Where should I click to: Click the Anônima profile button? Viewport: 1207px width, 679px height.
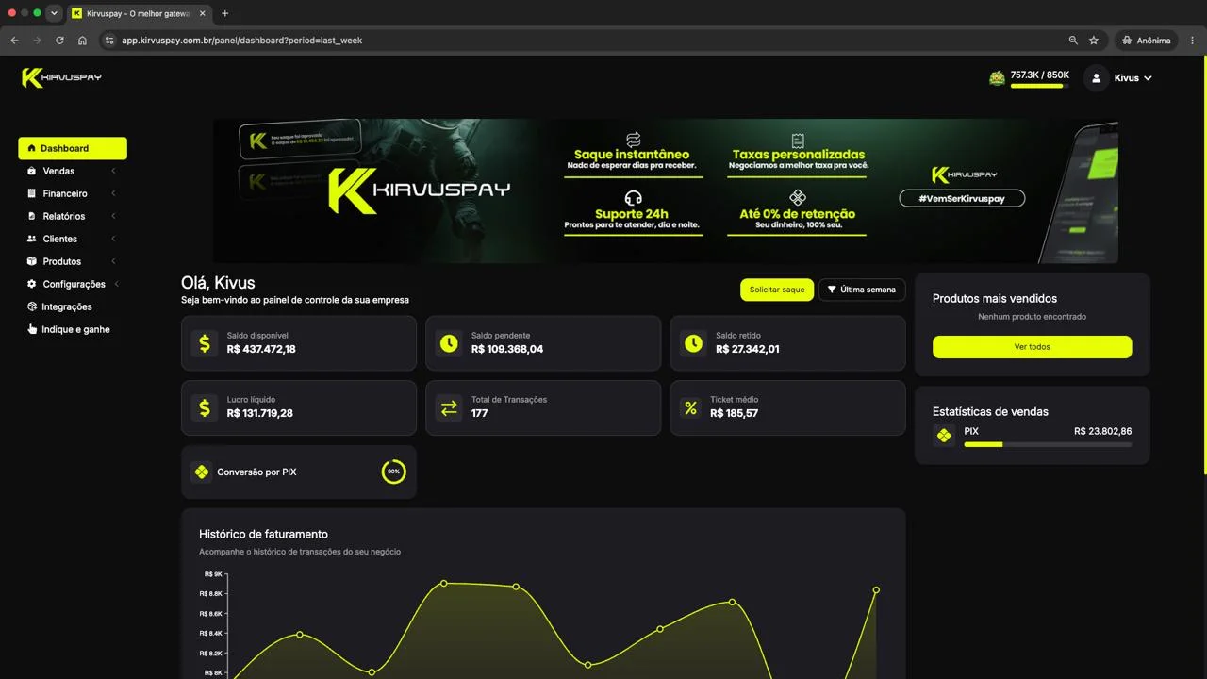coord(1147,41)
